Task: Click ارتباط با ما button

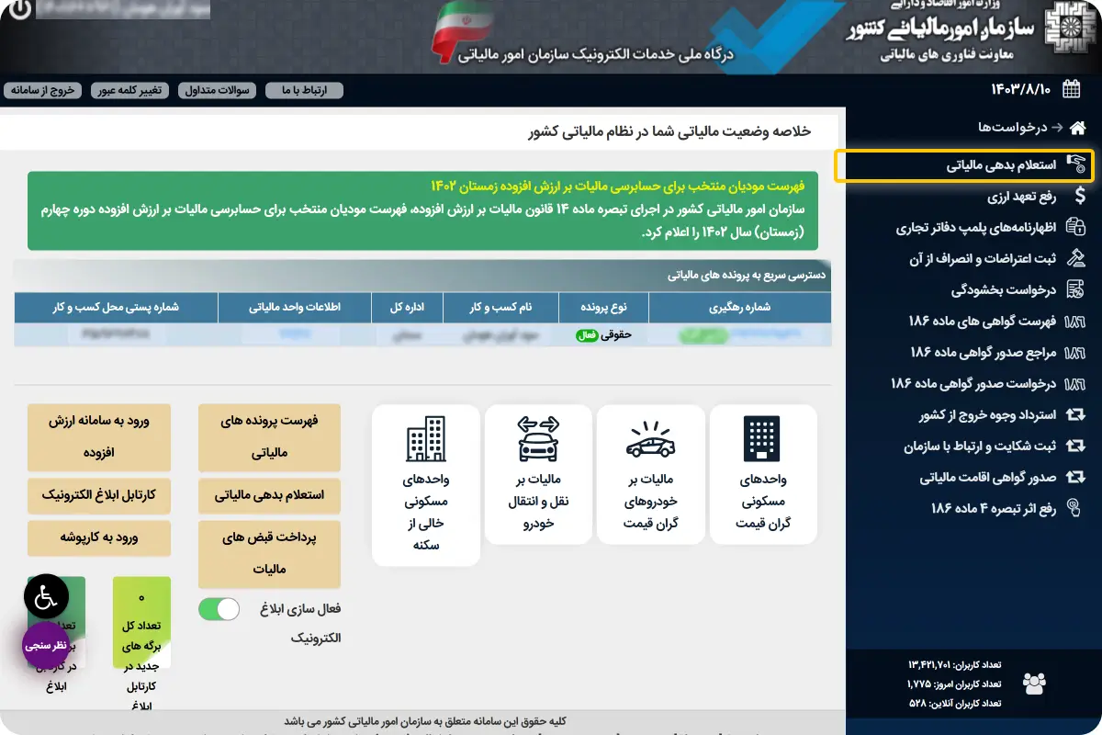Action: click(304, 90)
